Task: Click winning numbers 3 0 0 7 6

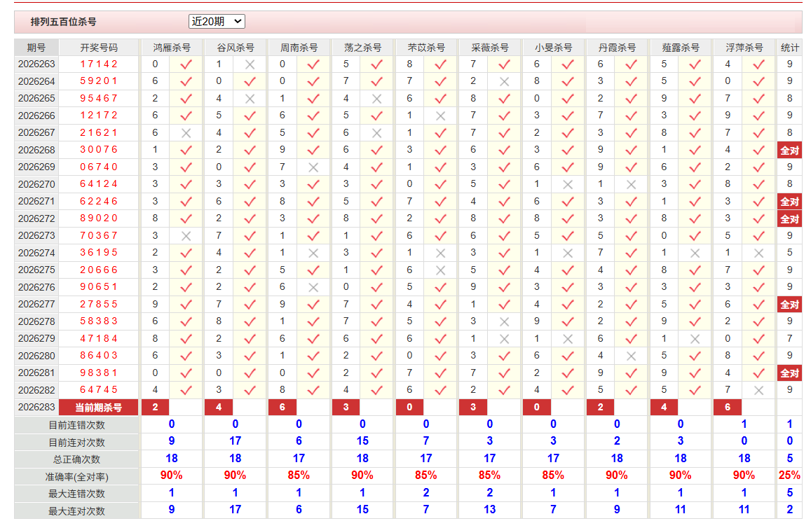Action: (x=99, y=150)
